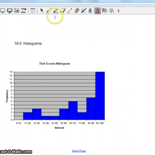Click the '21-30' interval label

[37, 123]
